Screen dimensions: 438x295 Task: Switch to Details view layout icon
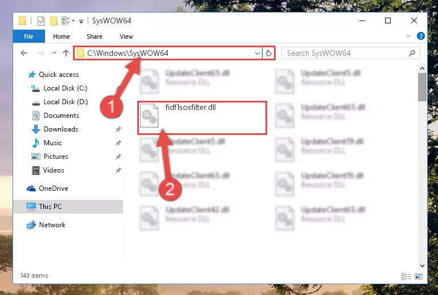click(x=406, y=277)
